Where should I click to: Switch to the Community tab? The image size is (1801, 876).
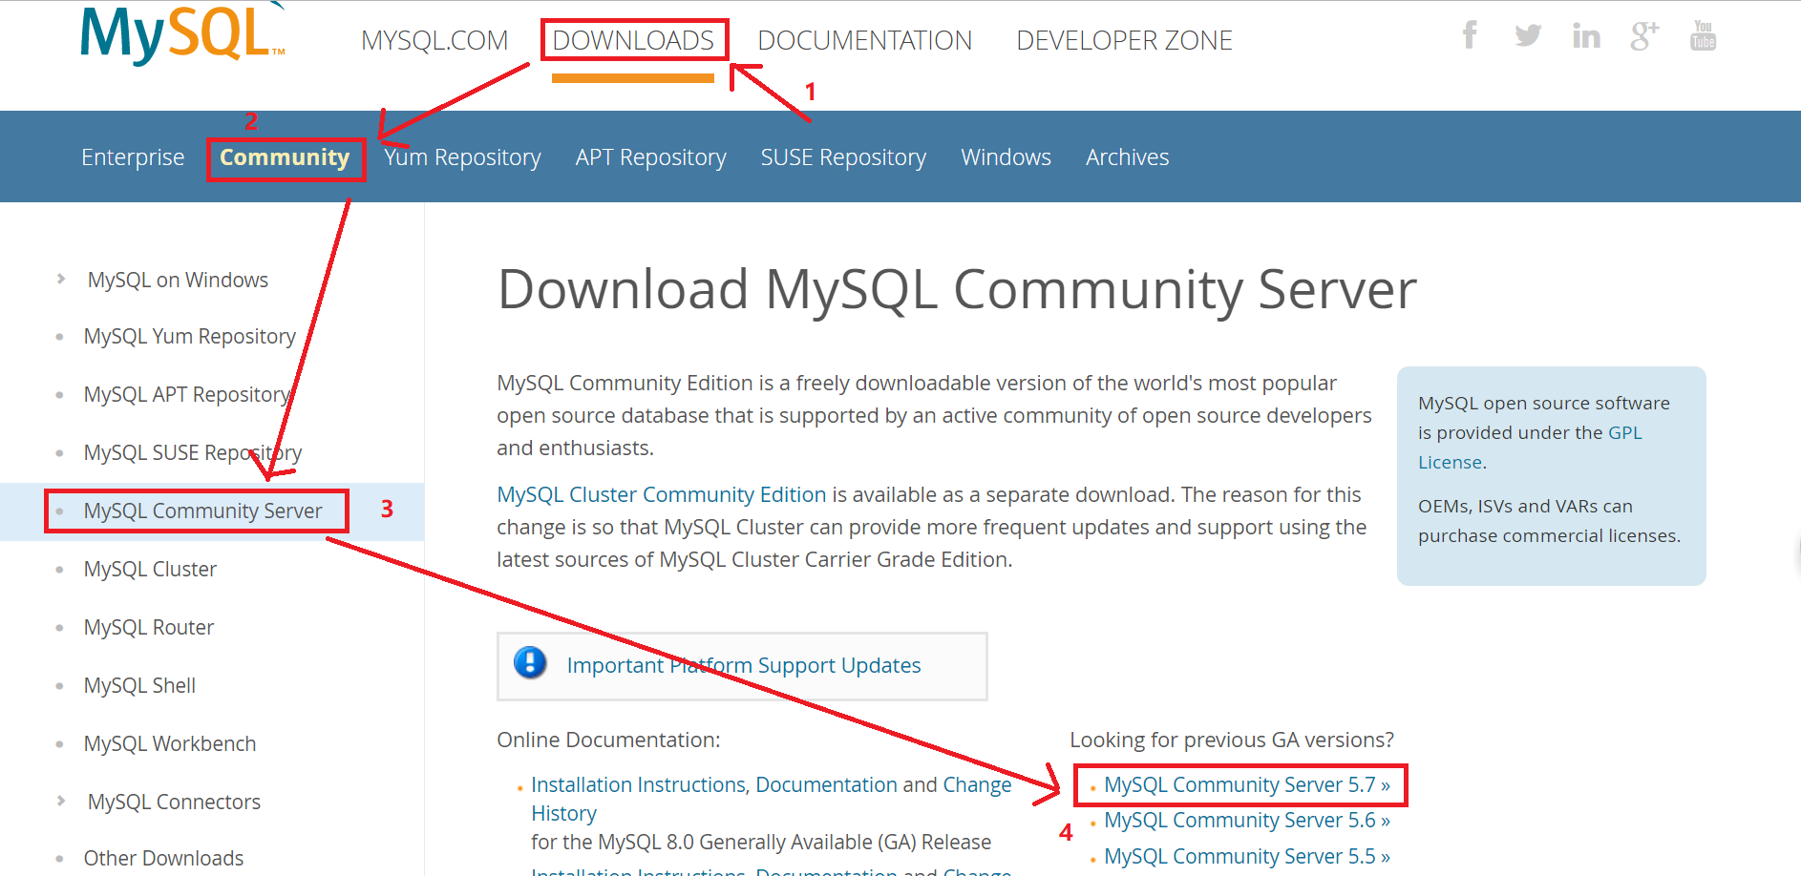(285, 156)
